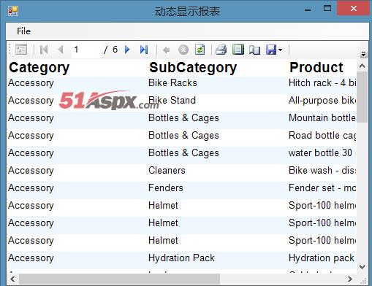Select the Cleaners subcategory cell
This screenshot has width=372, height=286.
click(x=167, y=170)
